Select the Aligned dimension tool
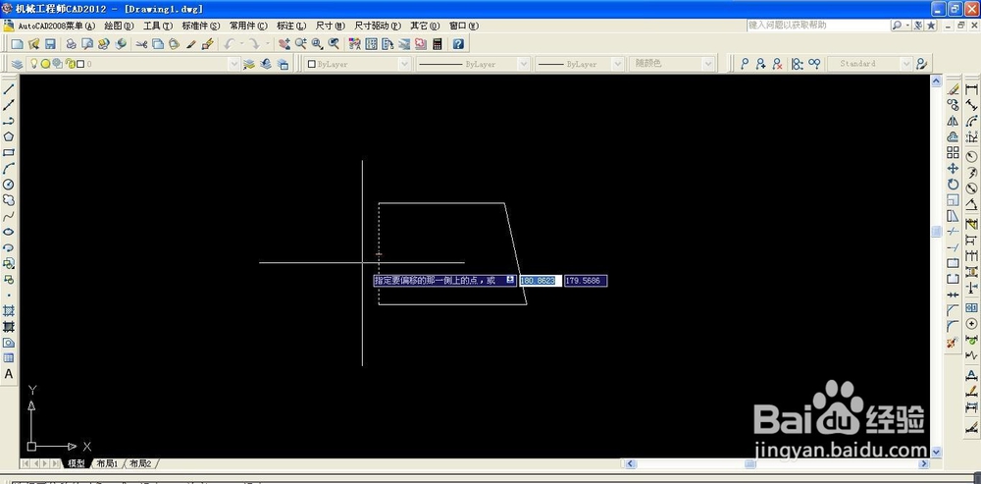981x484 pixels. (971, 105)
